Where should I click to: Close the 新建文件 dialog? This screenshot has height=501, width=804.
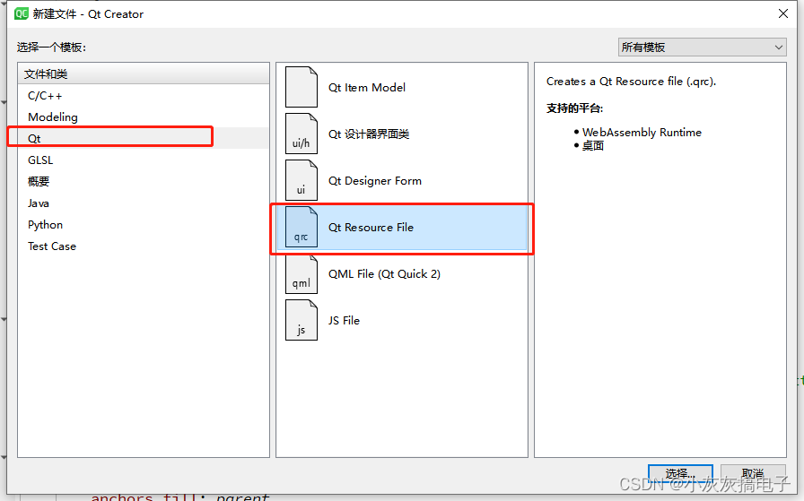click(x=783, y=13)
